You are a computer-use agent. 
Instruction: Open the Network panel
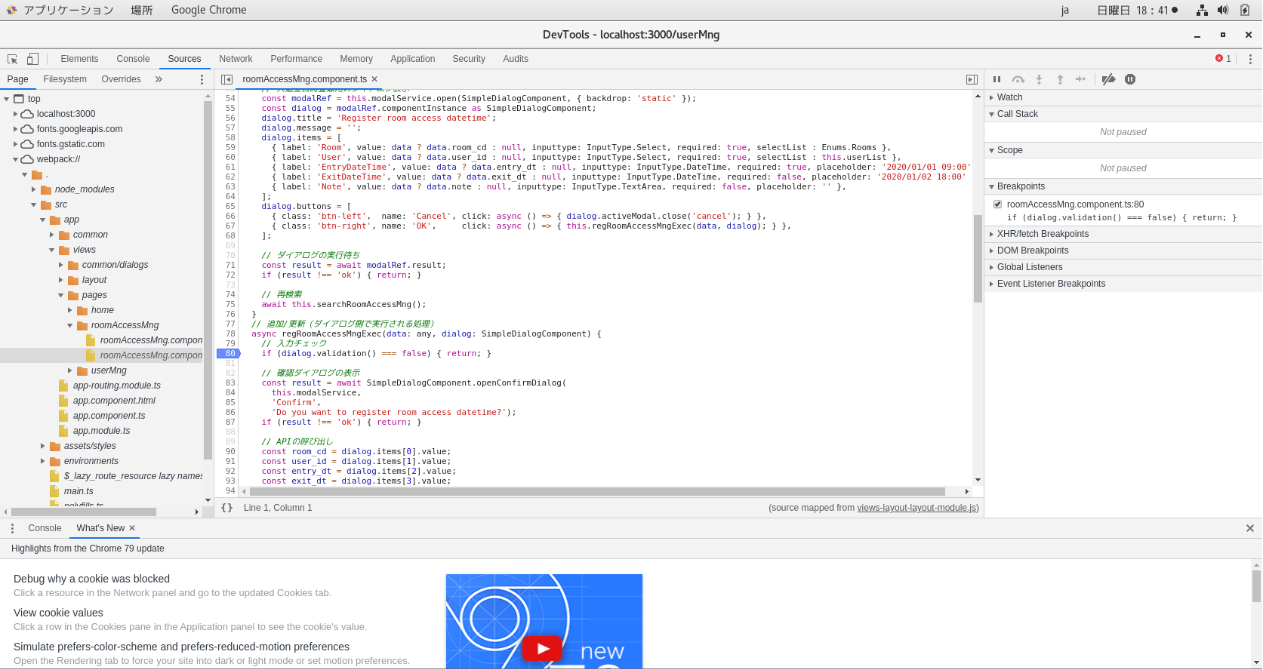pos(236,59)
